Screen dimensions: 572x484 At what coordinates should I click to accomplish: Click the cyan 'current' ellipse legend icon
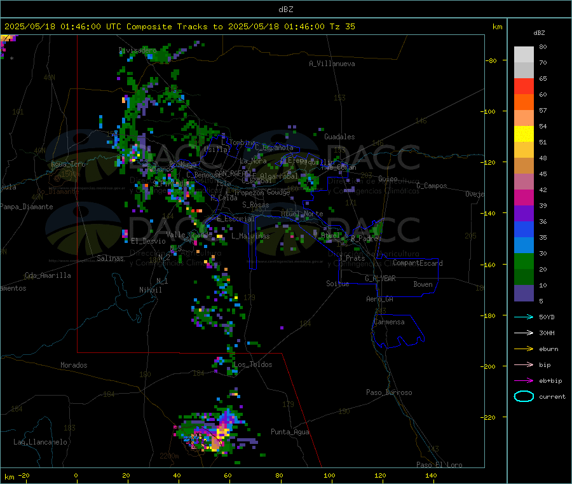(x=524, y=396)
